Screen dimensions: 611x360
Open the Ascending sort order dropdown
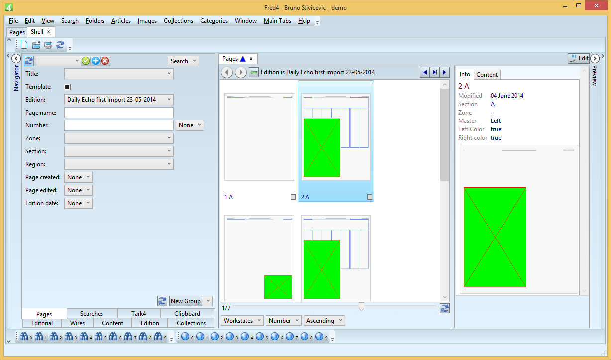tap(325, 321)
